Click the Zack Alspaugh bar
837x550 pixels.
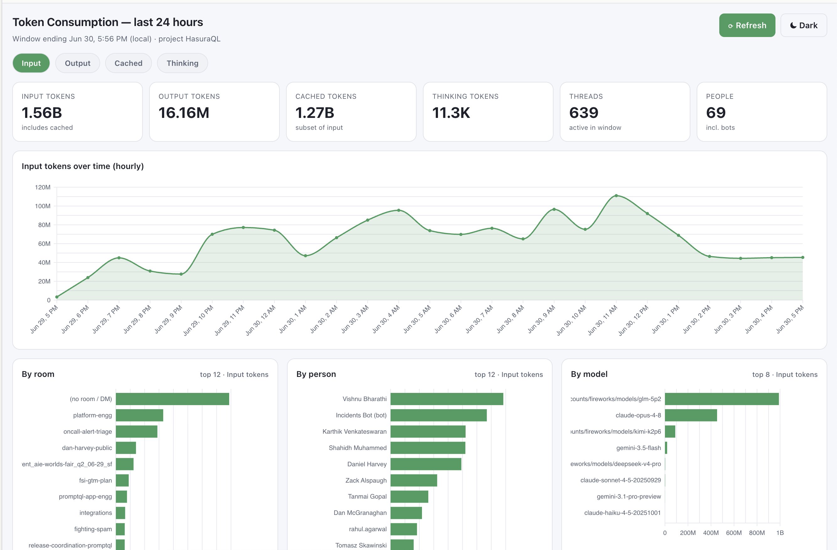pos(413,480)
